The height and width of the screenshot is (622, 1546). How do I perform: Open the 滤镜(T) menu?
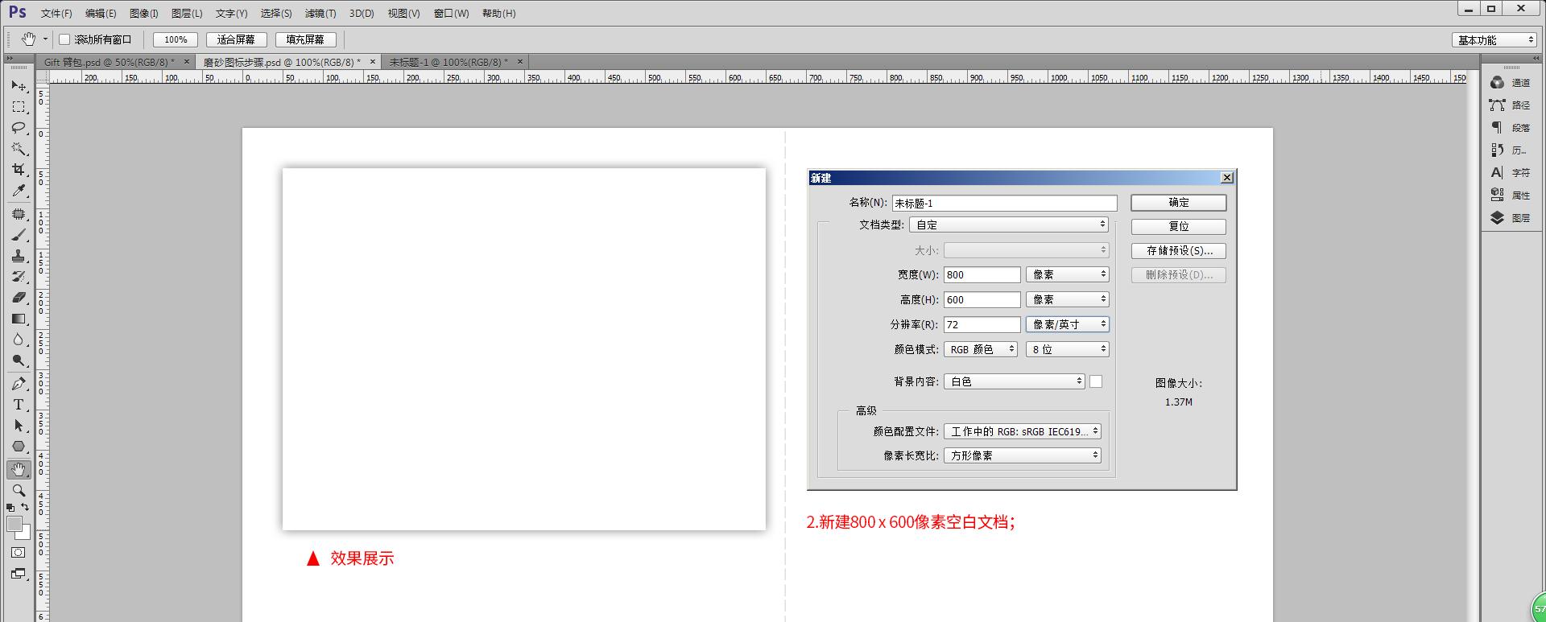pos(320,14)
